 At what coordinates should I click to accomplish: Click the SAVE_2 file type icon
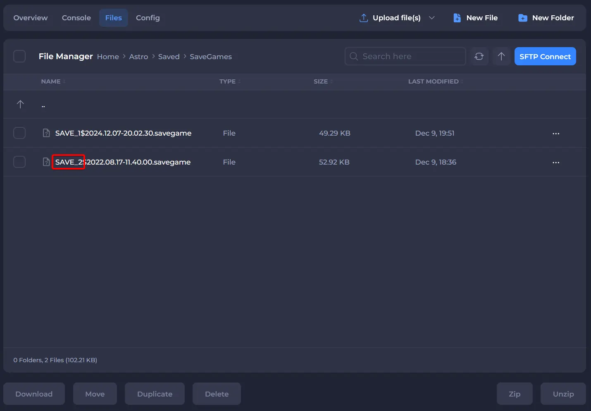(x=46, y=162)
